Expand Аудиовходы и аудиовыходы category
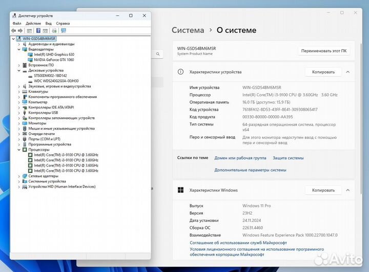 click(19, 44)
